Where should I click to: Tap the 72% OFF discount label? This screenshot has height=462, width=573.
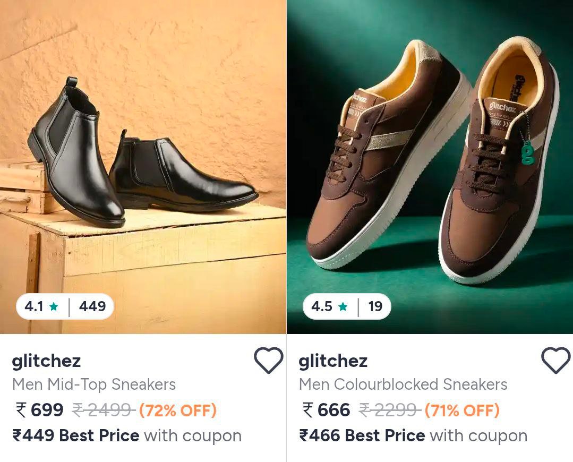[x=178, y=410]
